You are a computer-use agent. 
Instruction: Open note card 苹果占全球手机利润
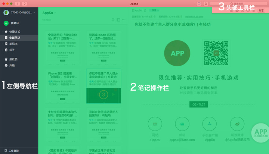[103, 150]
